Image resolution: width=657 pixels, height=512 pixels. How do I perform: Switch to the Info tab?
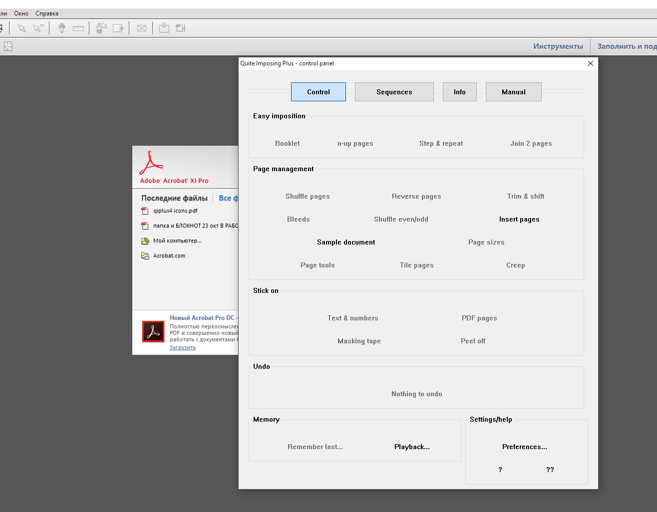coord(460,92)
